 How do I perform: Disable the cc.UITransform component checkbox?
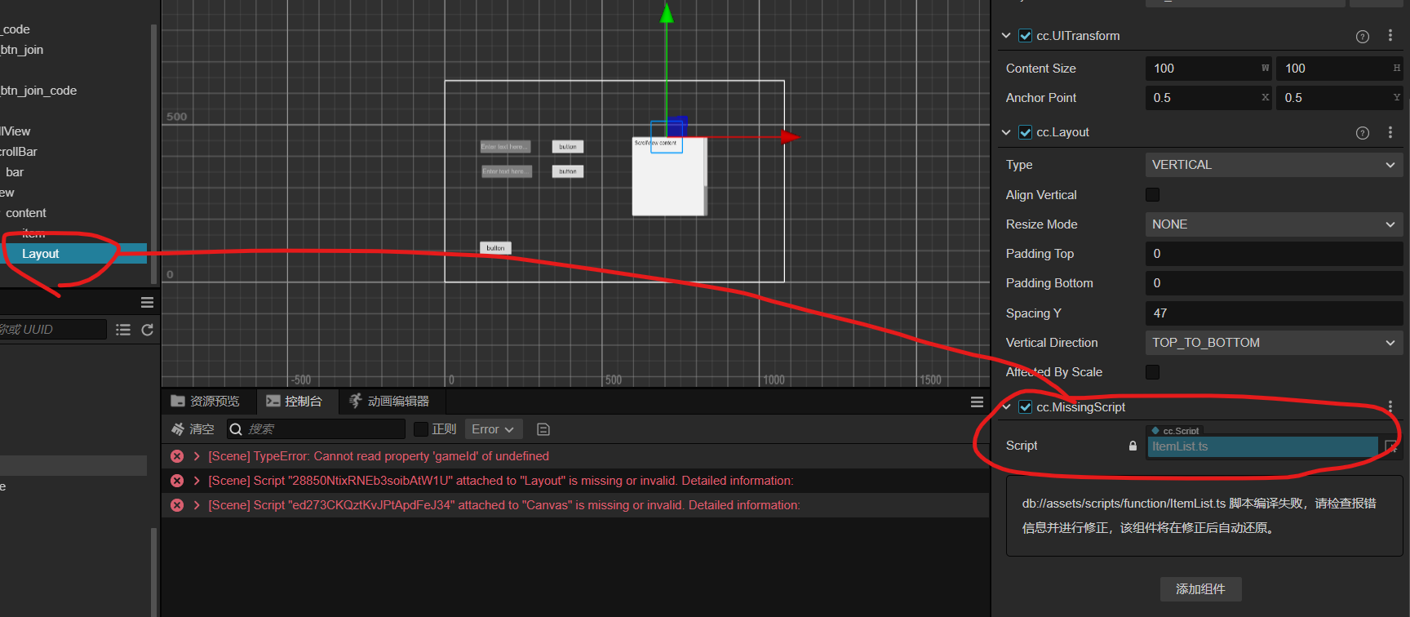1026,36
